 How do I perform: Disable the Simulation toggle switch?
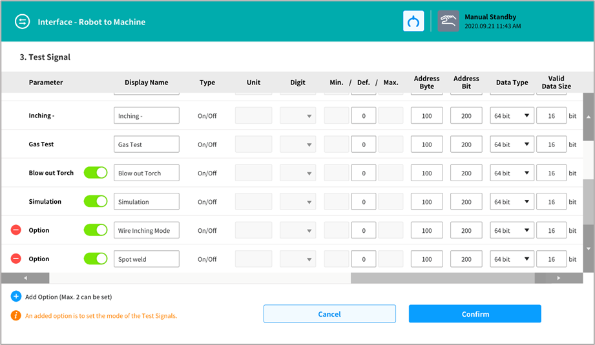(96, 201)
